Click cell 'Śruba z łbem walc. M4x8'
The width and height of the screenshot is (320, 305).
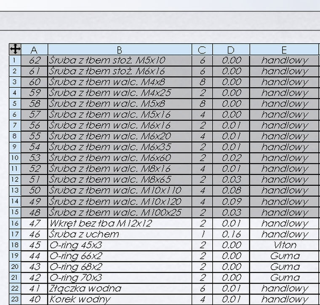click(x=120, y=82)
